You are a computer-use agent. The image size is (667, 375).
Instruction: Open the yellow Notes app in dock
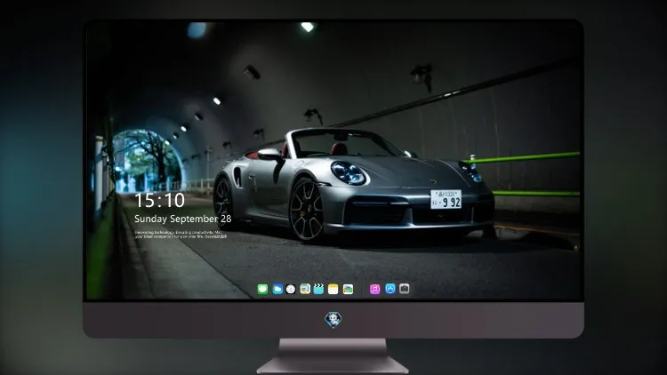(x=333, y=290)
